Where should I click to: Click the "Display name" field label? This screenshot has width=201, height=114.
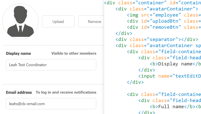(18, 53)
